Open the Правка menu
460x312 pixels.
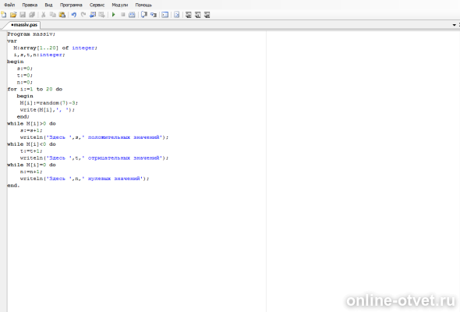[30, 5]
